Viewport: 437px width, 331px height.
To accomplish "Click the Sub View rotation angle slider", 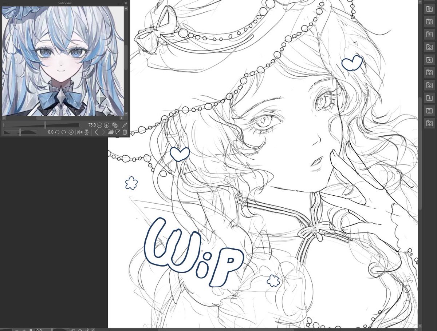I will tap(20, 132).
